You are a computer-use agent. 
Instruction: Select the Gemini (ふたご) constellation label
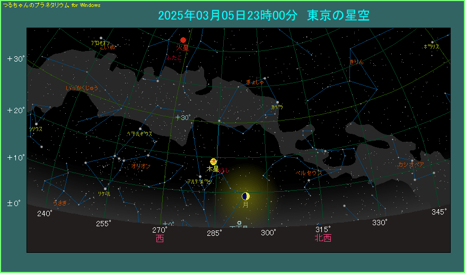click(x=174, y=57)
